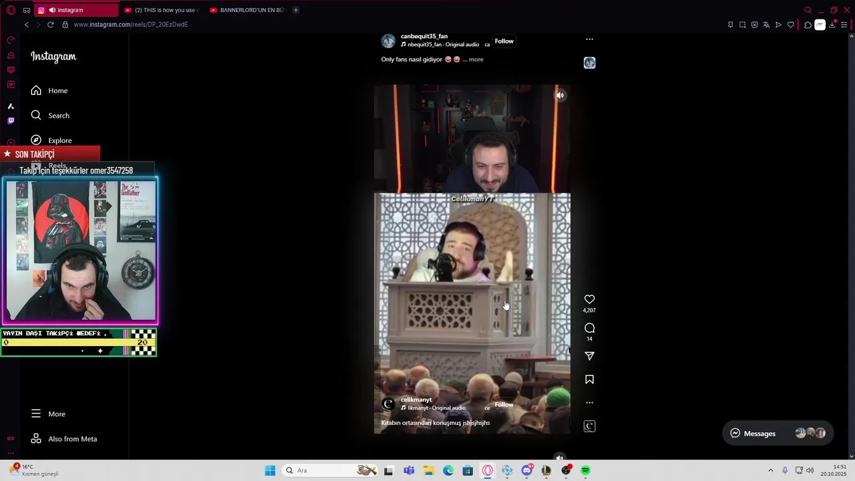Open the canbequit35_fan profile name
855x481 pixels.
[x=424, y=36]
